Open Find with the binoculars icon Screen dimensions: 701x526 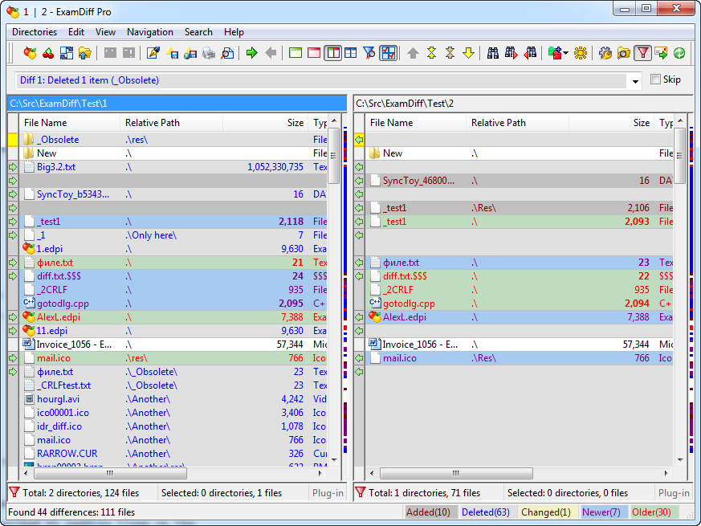[493, 53]
